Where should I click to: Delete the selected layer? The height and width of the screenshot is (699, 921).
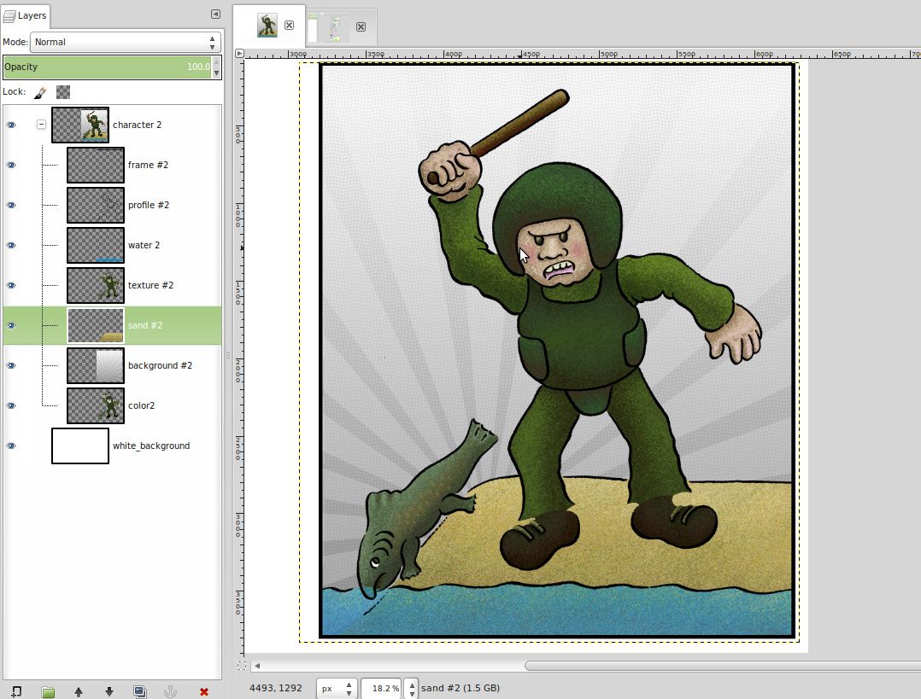tap(204, 690)
